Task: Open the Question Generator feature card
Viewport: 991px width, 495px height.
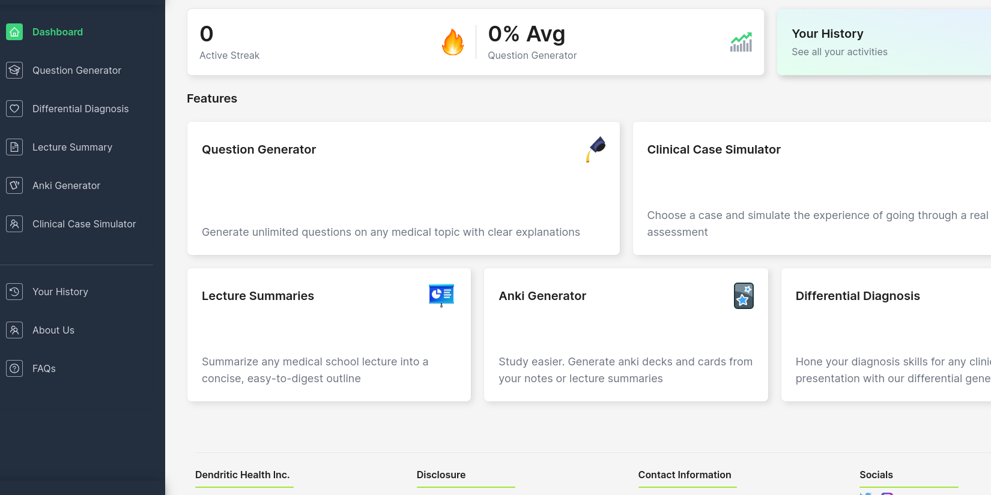Action: (x=403, y=188)
